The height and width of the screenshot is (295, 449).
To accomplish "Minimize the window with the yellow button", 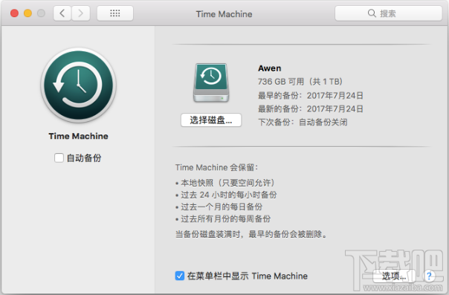I will (x=28, y=13).
